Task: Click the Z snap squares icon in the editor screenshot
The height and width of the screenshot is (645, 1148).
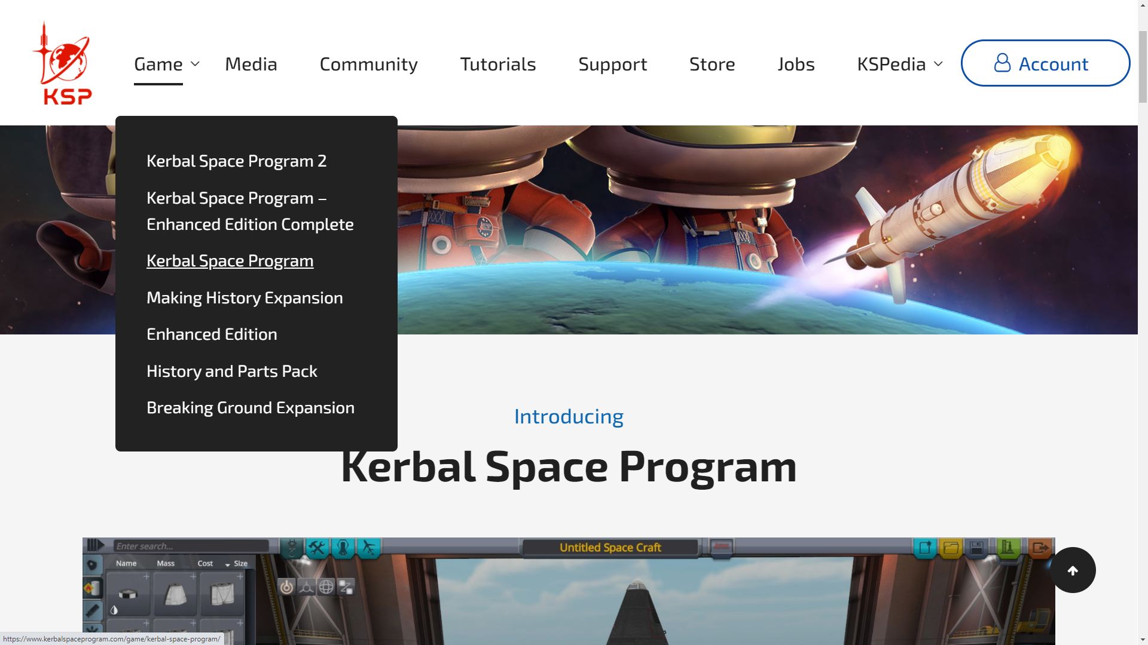Action: 346,587
